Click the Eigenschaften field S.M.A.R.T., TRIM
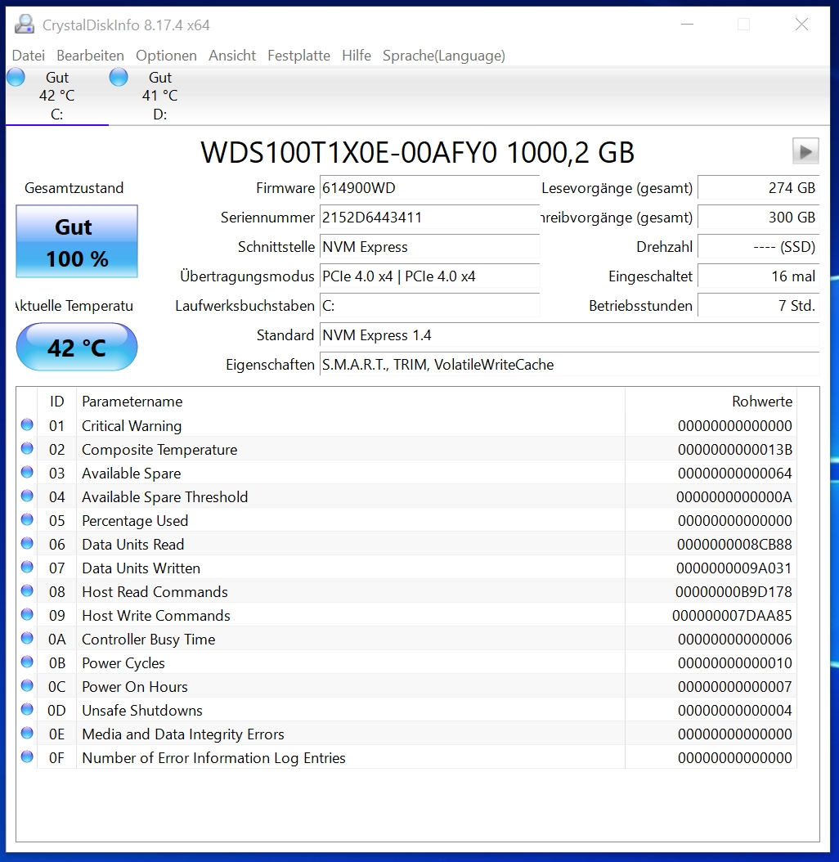This screenshot has height=862, width=839. 570,365
